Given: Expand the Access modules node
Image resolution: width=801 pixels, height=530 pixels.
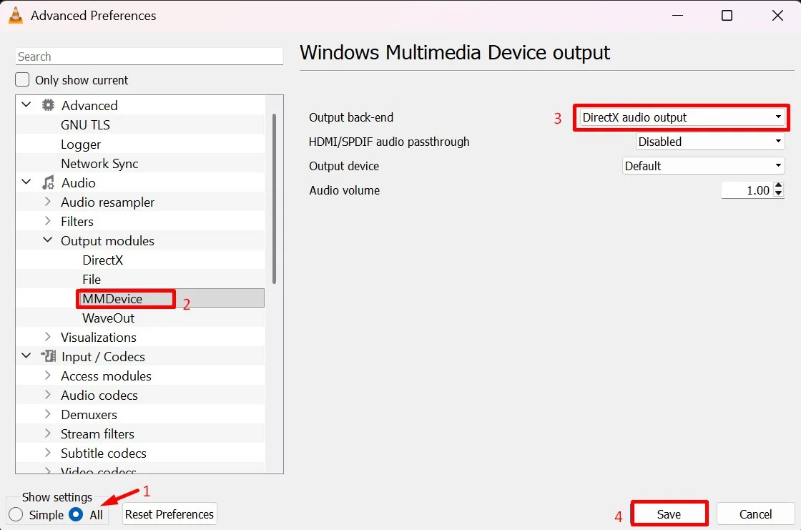Looking at the screenshot, I should click(x=47, y=376).
